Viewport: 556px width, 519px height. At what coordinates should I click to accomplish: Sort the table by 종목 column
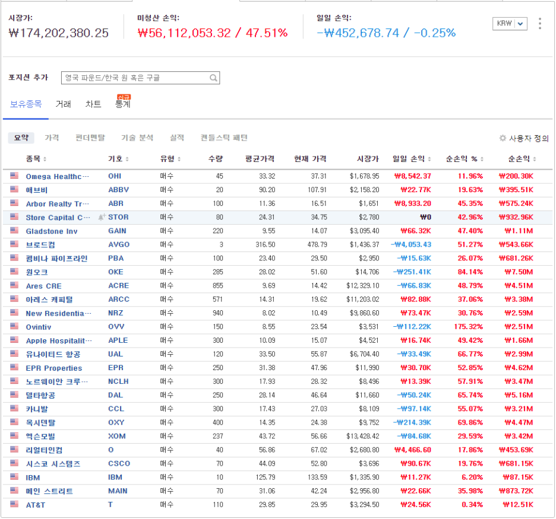point(36,159)
